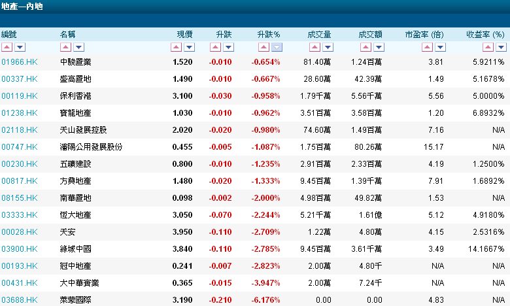Sort 升跌% column ascending arrow
The image size is (510, 306).
point(263,47)
